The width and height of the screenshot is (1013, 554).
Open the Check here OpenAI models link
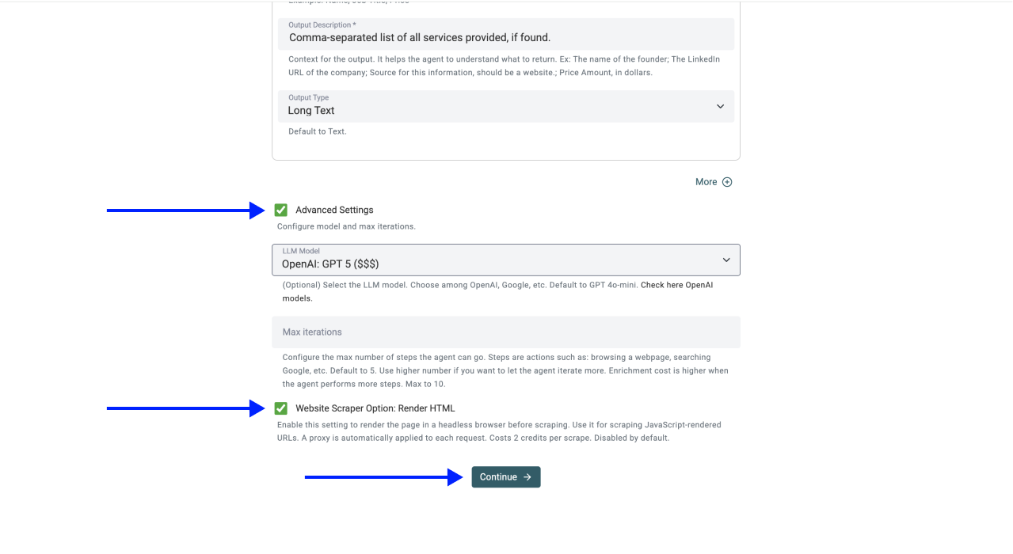676,285
